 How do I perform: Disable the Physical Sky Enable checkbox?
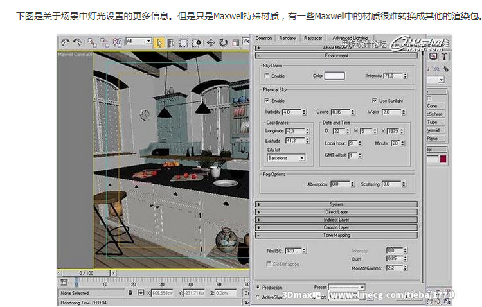coord(267,100)
